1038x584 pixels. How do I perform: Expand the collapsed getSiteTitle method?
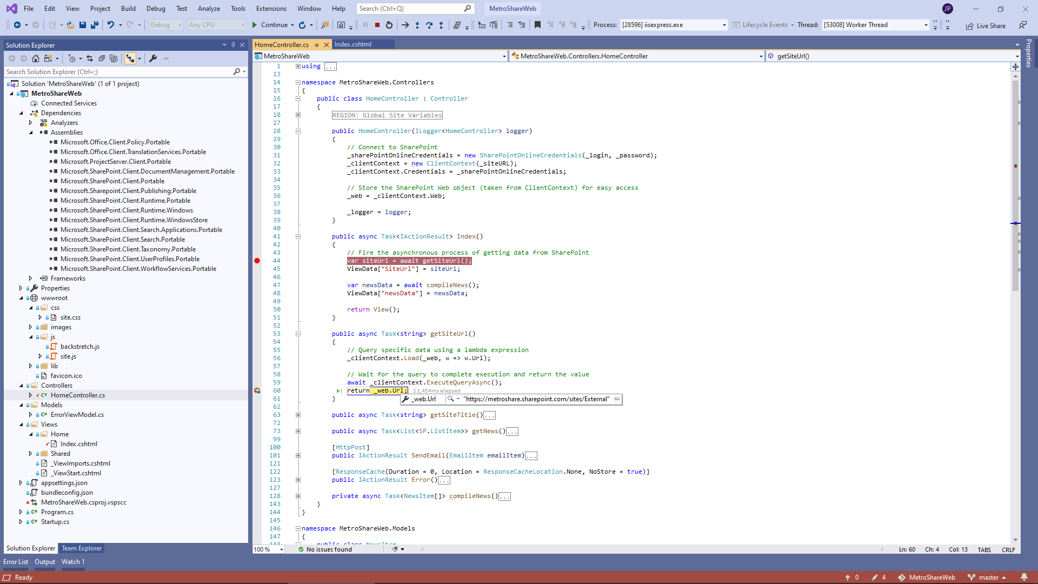pos(298,415)
